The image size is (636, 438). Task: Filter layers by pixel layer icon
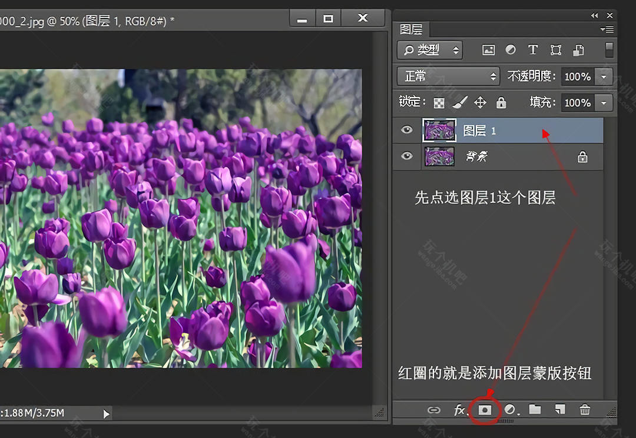[488, 50]
